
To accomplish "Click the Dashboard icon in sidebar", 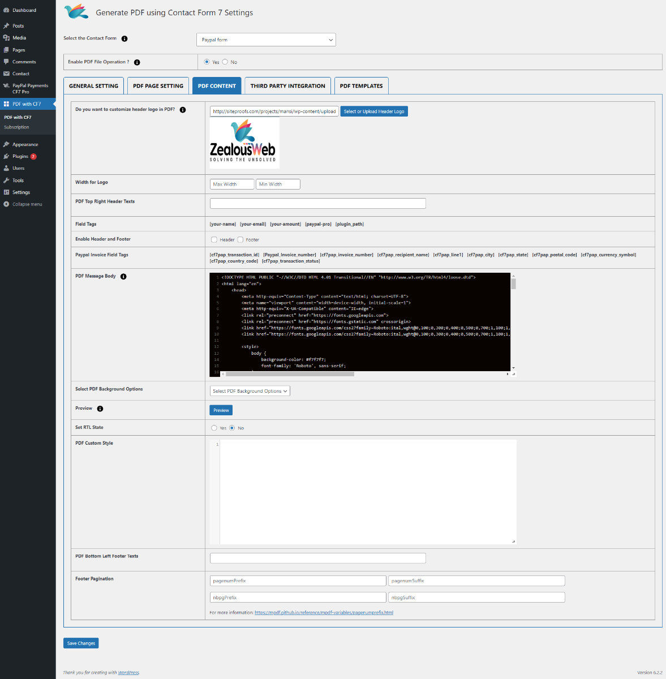I will click(6, 10).
